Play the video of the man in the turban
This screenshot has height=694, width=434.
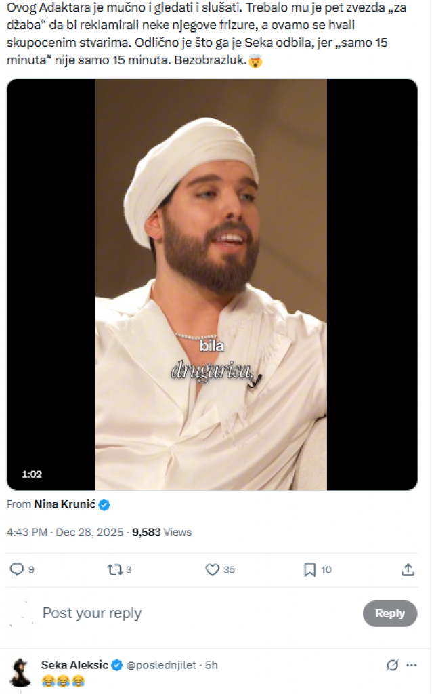pos(211,285)
